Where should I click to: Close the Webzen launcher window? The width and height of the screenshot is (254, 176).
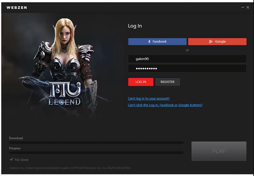tap(248, 7)
